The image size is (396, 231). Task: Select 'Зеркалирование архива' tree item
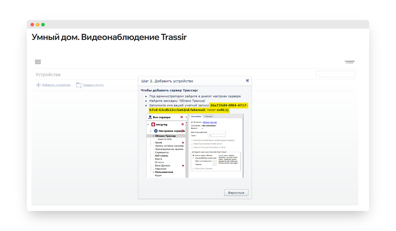coord(169,149)
